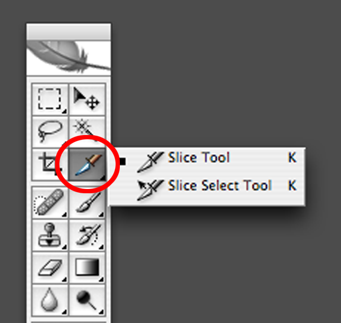Viewport: 341px width, 323px height.
Task: Pick the Blur water drop tool
Action: point(50,301)
